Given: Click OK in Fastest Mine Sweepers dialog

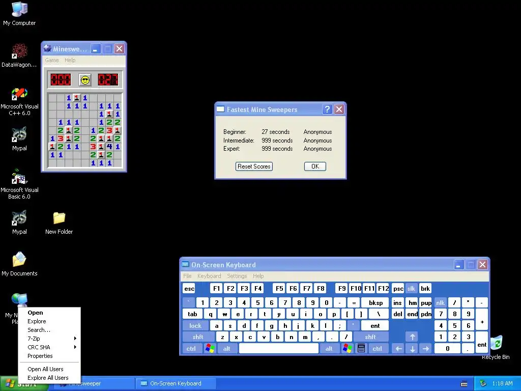Looking at the screenshot, I should pos(315,166).
